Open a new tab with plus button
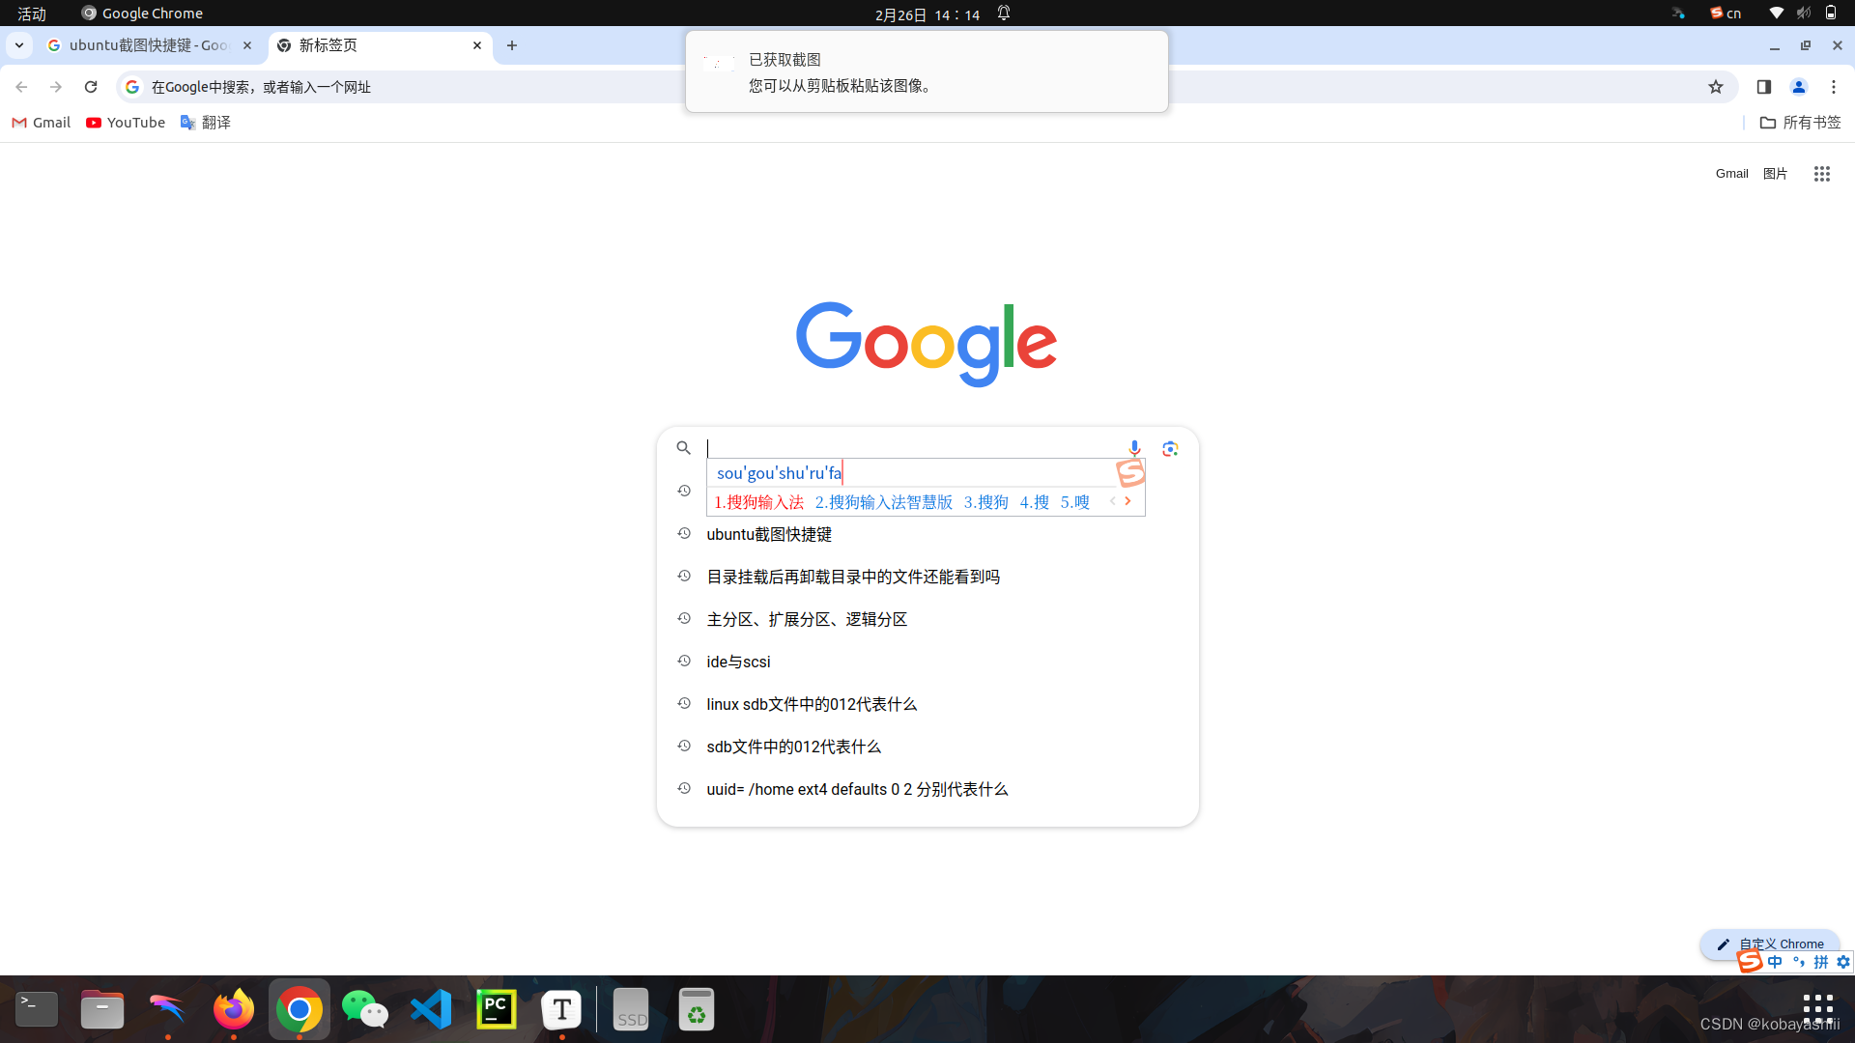Viewport: 1855px width, 1043px height. pyautogui.click(x=512, y=45)
